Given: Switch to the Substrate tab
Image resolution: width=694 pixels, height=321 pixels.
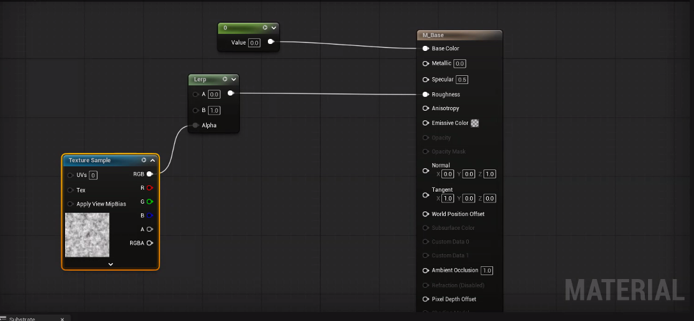Looking at the screenshot, I should pyautogui.click(x=22, y=318).
